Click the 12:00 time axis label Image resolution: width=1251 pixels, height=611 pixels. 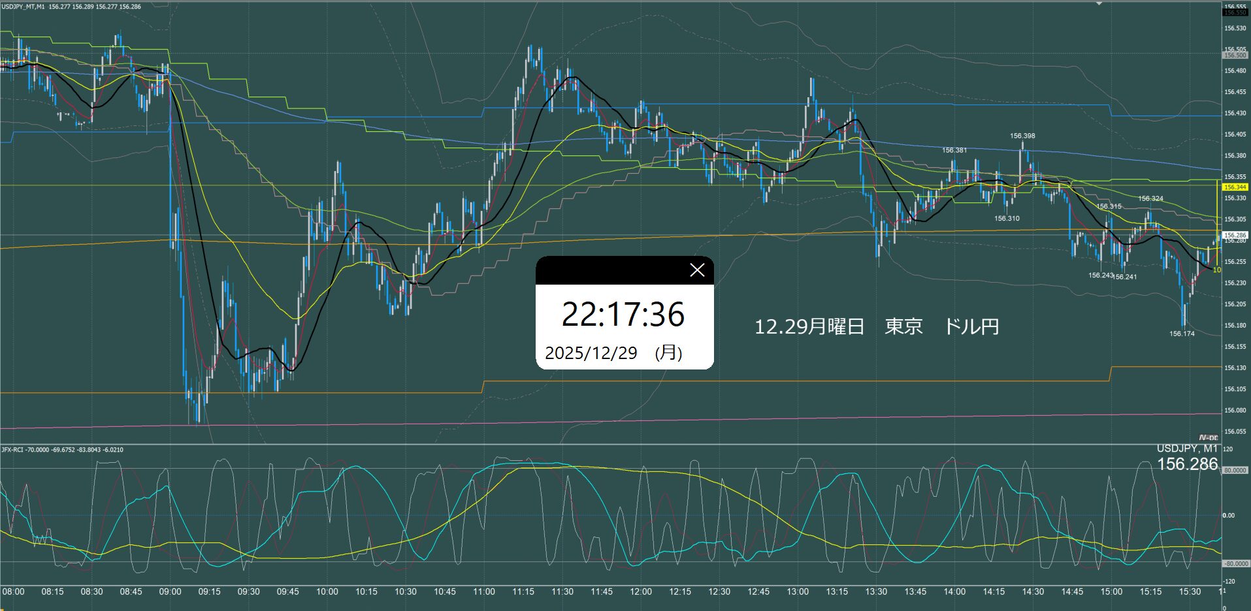pos(641,592)
